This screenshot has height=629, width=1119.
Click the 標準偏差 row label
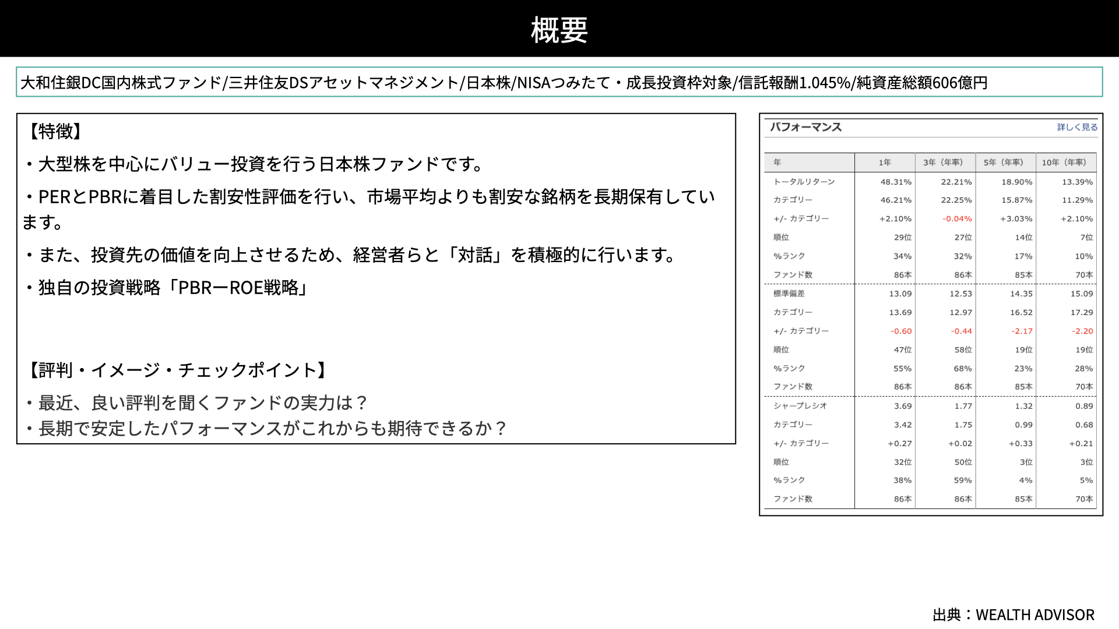tap(789, 294)
